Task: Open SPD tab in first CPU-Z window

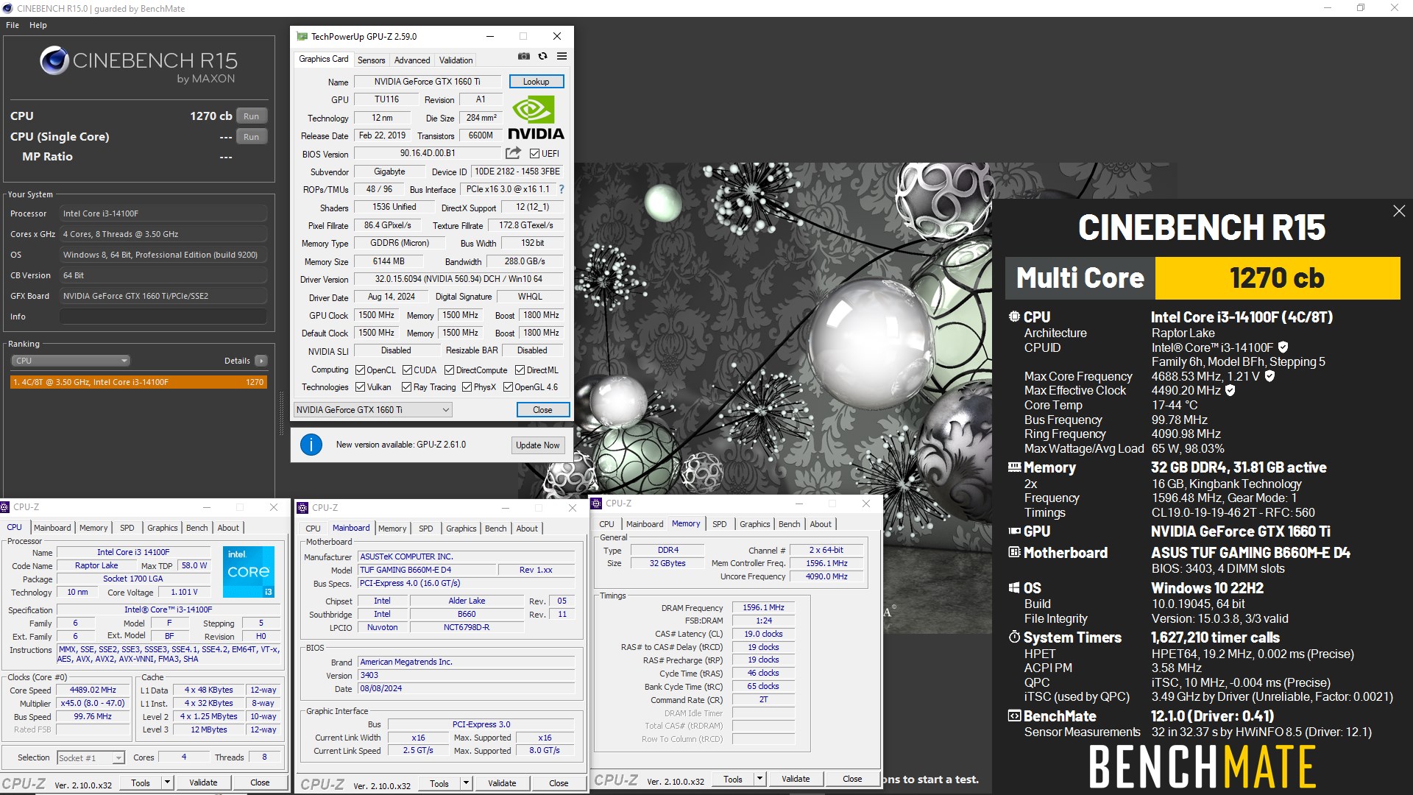Action: tap(127, 528)
